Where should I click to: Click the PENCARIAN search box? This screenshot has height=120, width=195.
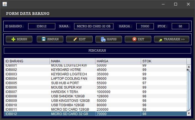coord(97,50)
